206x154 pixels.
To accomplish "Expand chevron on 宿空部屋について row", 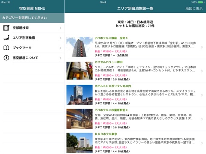I will click(x=61, y=58).
